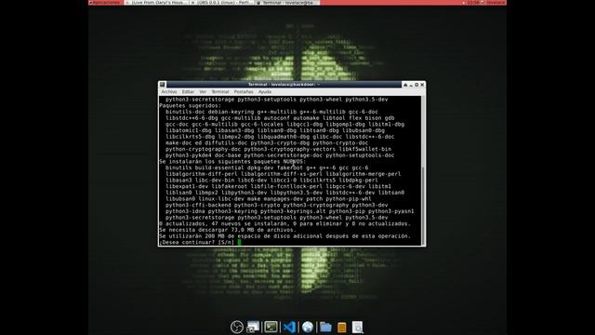This screenshot has width=595, height=335.
Task: Roll up the terminal window with the arrow button
Action: click(405, 85)
